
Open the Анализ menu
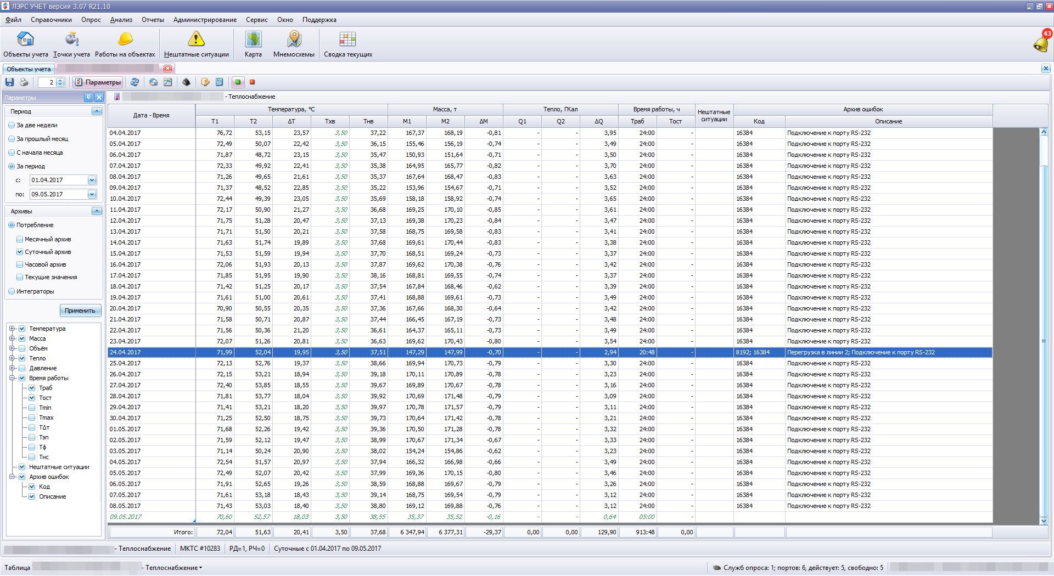(x=121, y=20)
